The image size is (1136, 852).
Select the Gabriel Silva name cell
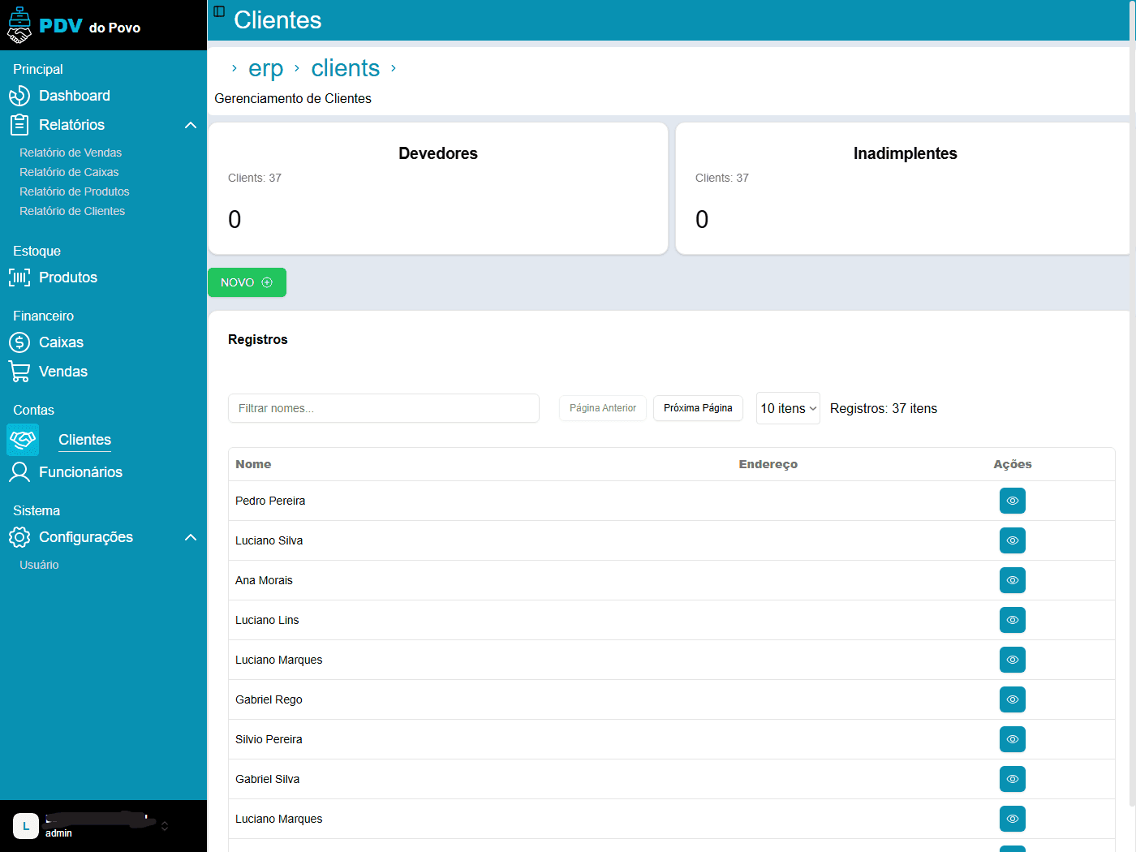point(267,779)
